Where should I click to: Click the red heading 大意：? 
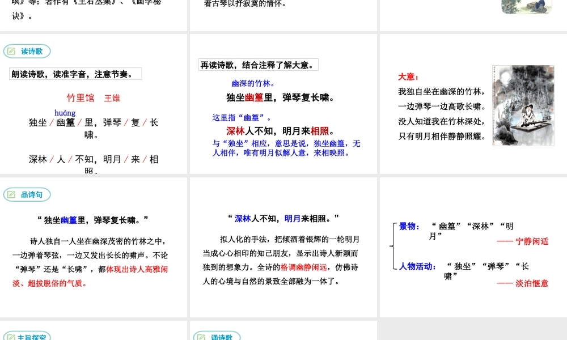(408, 76)
